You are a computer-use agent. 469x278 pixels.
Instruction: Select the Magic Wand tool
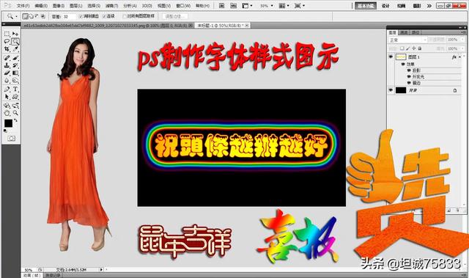[15, 41]
